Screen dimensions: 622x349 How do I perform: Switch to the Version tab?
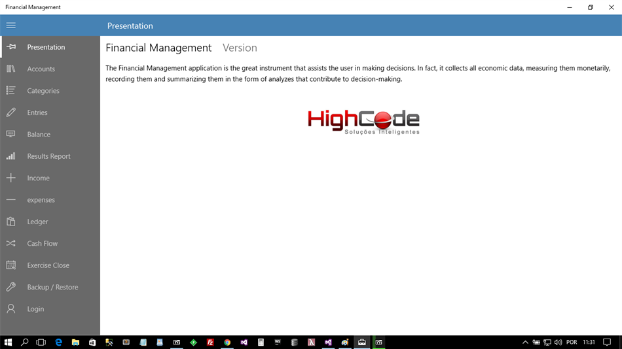point(240,48)
